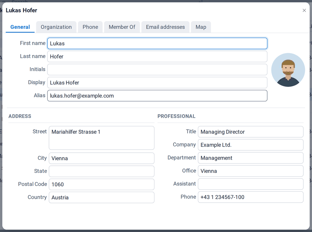Click the Company field Example Ltd.
Screen dimensions: 312x232
point(250,145)
